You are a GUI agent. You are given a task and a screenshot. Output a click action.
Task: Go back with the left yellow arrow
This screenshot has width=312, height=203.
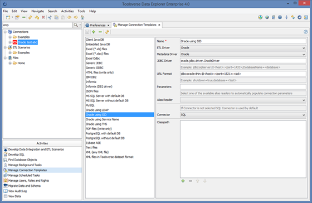pyautogui.click(x=69, y=17)
